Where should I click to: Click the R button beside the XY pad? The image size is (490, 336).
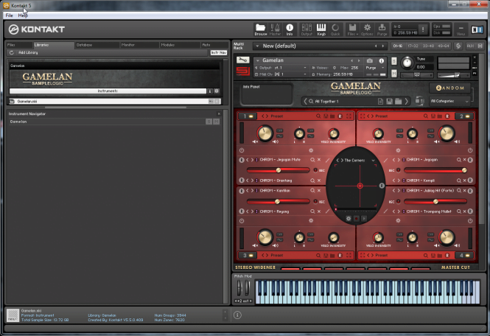tap(382, 186)
